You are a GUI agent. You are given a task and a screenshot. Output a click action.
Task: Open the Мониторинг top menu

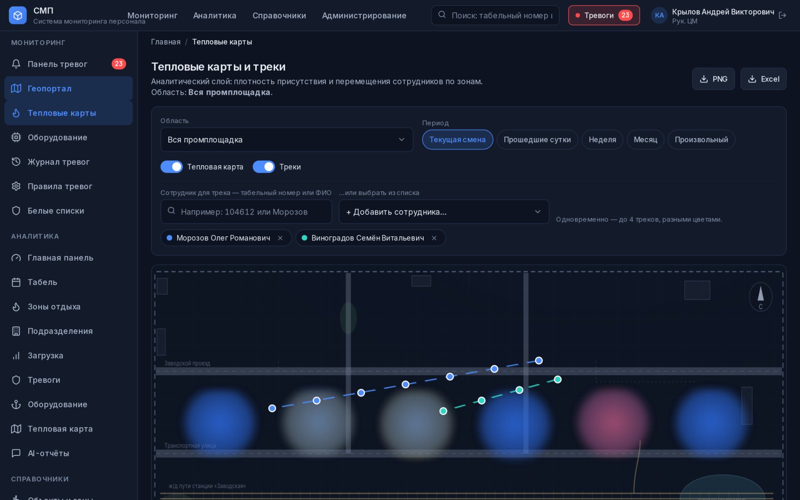pyautogui.click(x=152, y=15)
